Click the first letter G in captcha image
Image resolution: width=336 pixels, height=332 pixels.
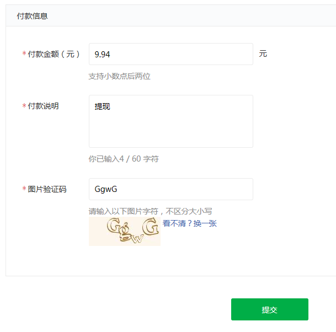click(115, 226)
